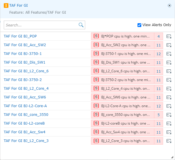
Task: Open export icon for BJ_Dis_SW1 row
Action: tap(169, 62)
